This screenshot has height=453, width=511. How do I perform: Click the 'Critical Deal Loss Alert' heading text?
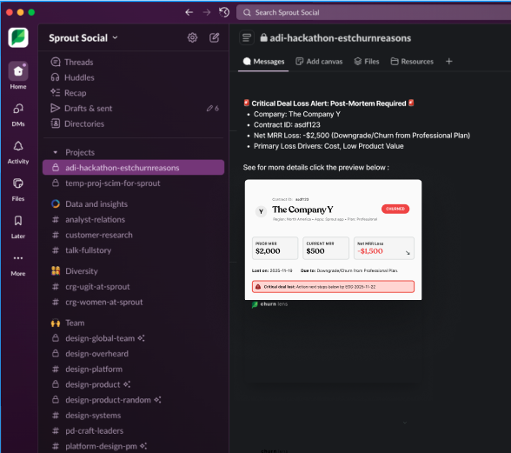(328, 103)
